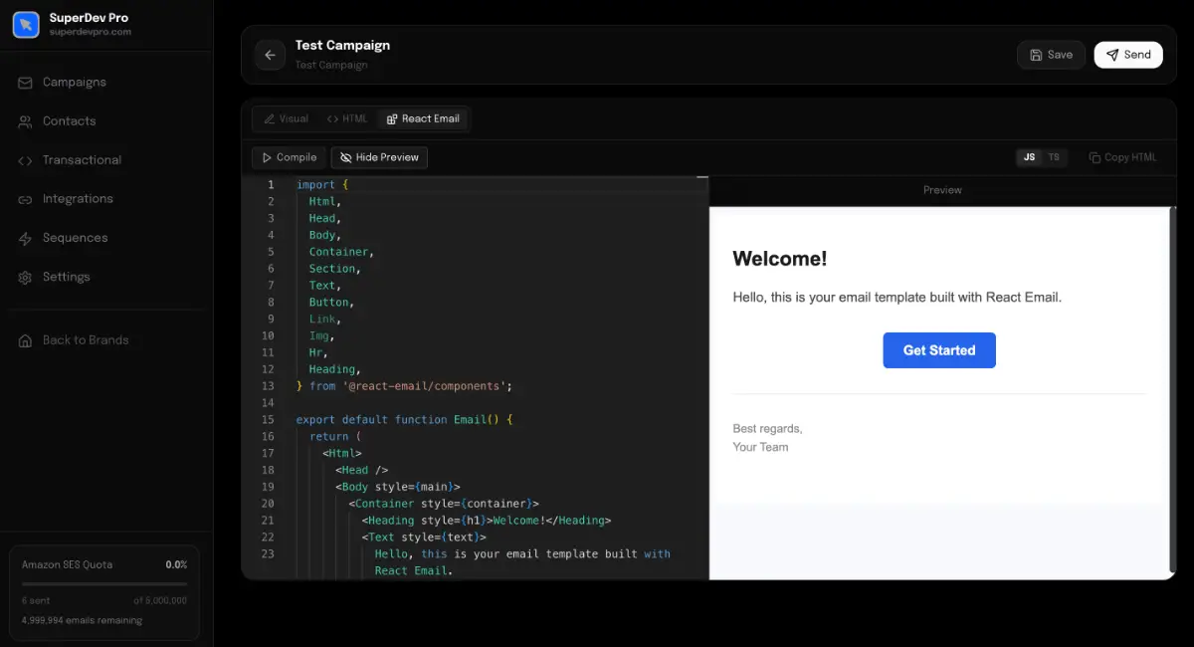Click the Sequences lightning bolt icon
Image resolution: width=1194 pixels, height=647 pixels.
pyautogui.click(x=25, y=238)
